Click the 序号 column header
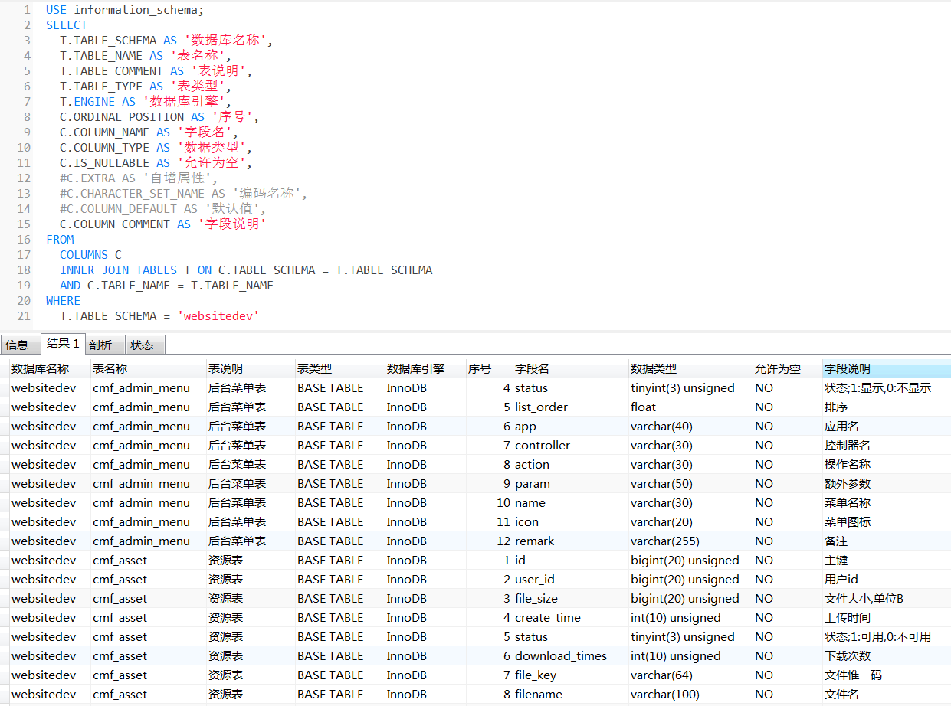Screen dimensions: 951x706 click(489, 369)
